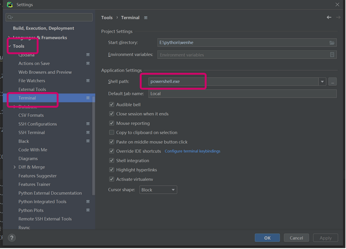Open the Shell path dropdown arrow
The height and width of the screenshot is (249, 346).
point(322,82)
